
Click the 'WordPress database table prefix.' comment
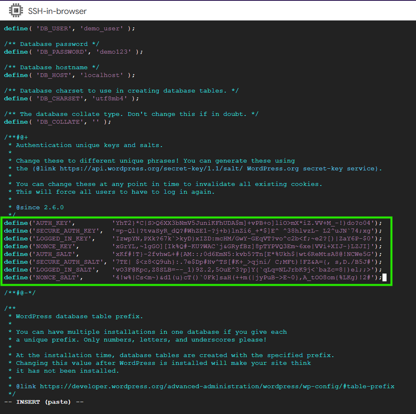click(79, 317)
